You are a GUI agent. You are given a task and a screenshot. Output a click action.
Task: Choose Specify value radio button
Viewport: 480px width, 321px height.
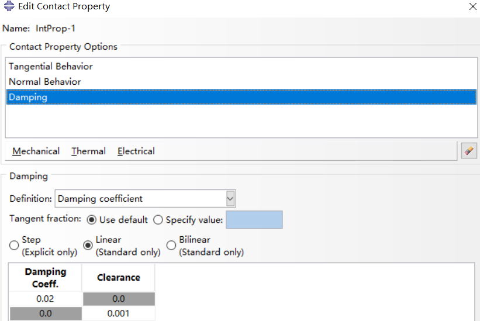pos(158,220)
